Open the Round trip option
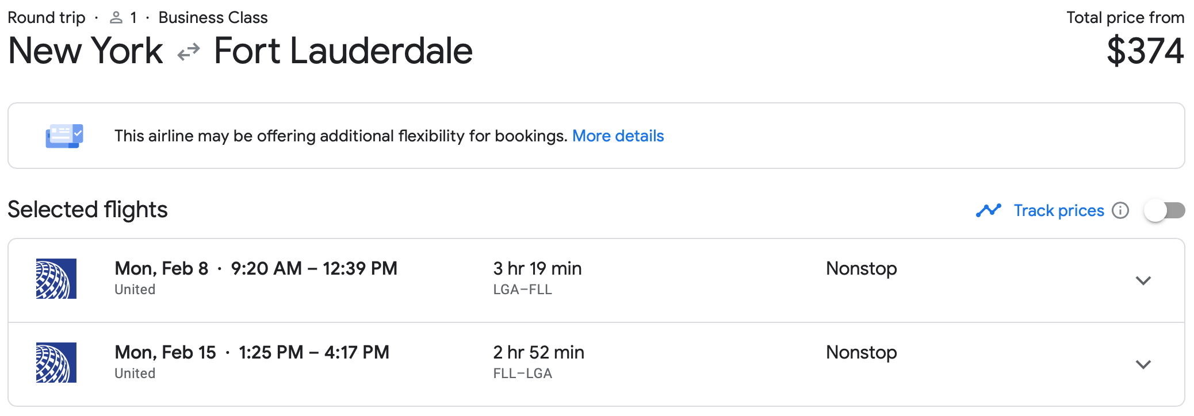The image size is (1194, 416). [46, 17]
